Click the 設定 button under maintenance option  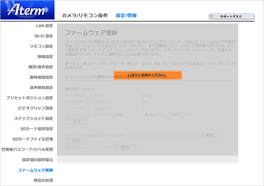click(77, 121)
